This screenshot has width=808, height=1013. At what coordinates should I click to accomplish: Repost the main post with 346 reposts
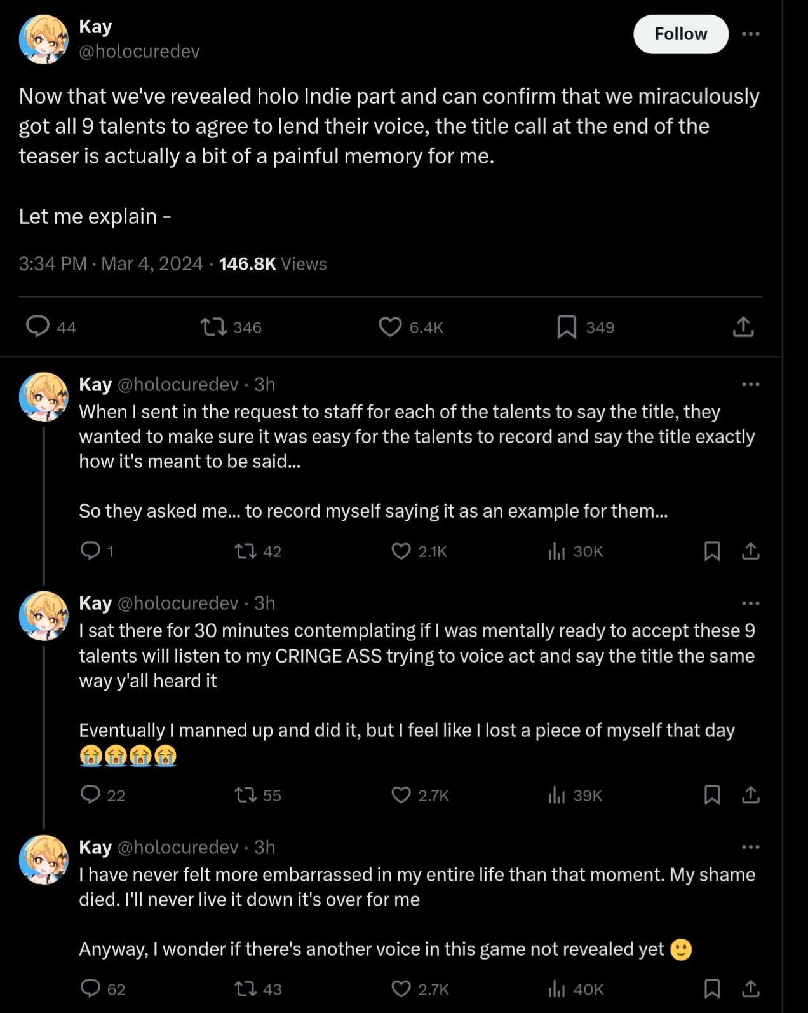coord(213,327)
